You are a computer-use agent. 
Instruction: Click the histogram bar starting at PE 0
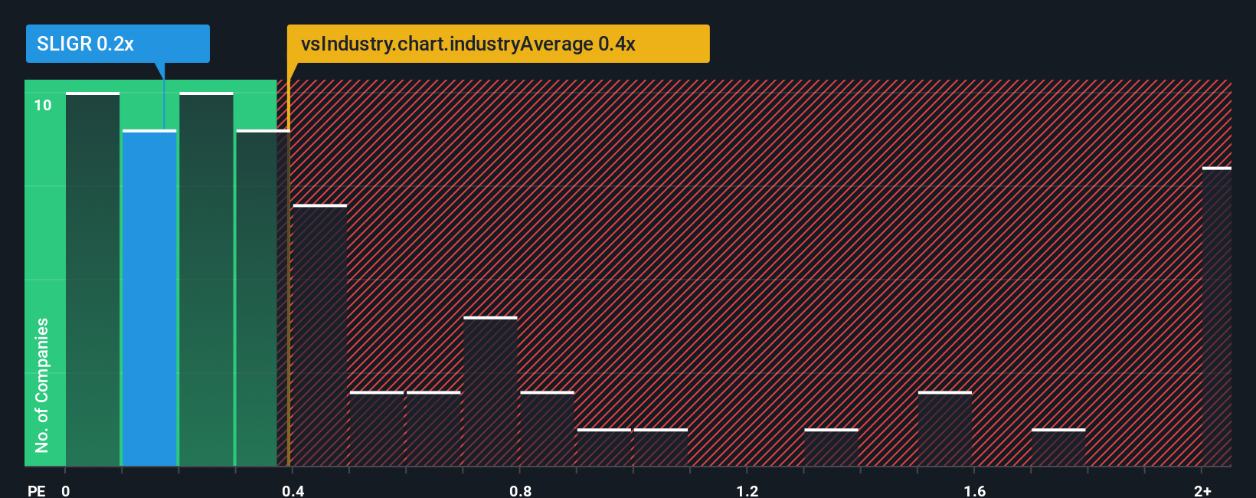(x=93, y=280)
